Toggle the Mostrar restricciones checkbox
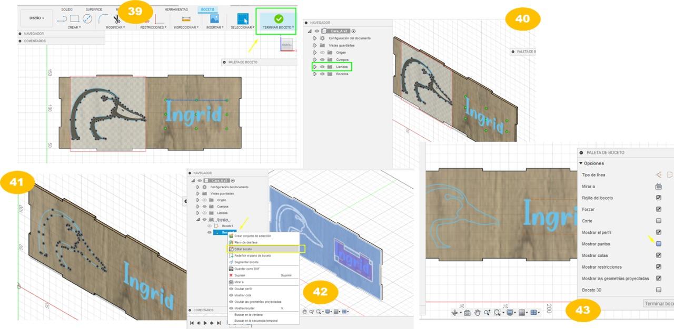 [x=658, y=266]
